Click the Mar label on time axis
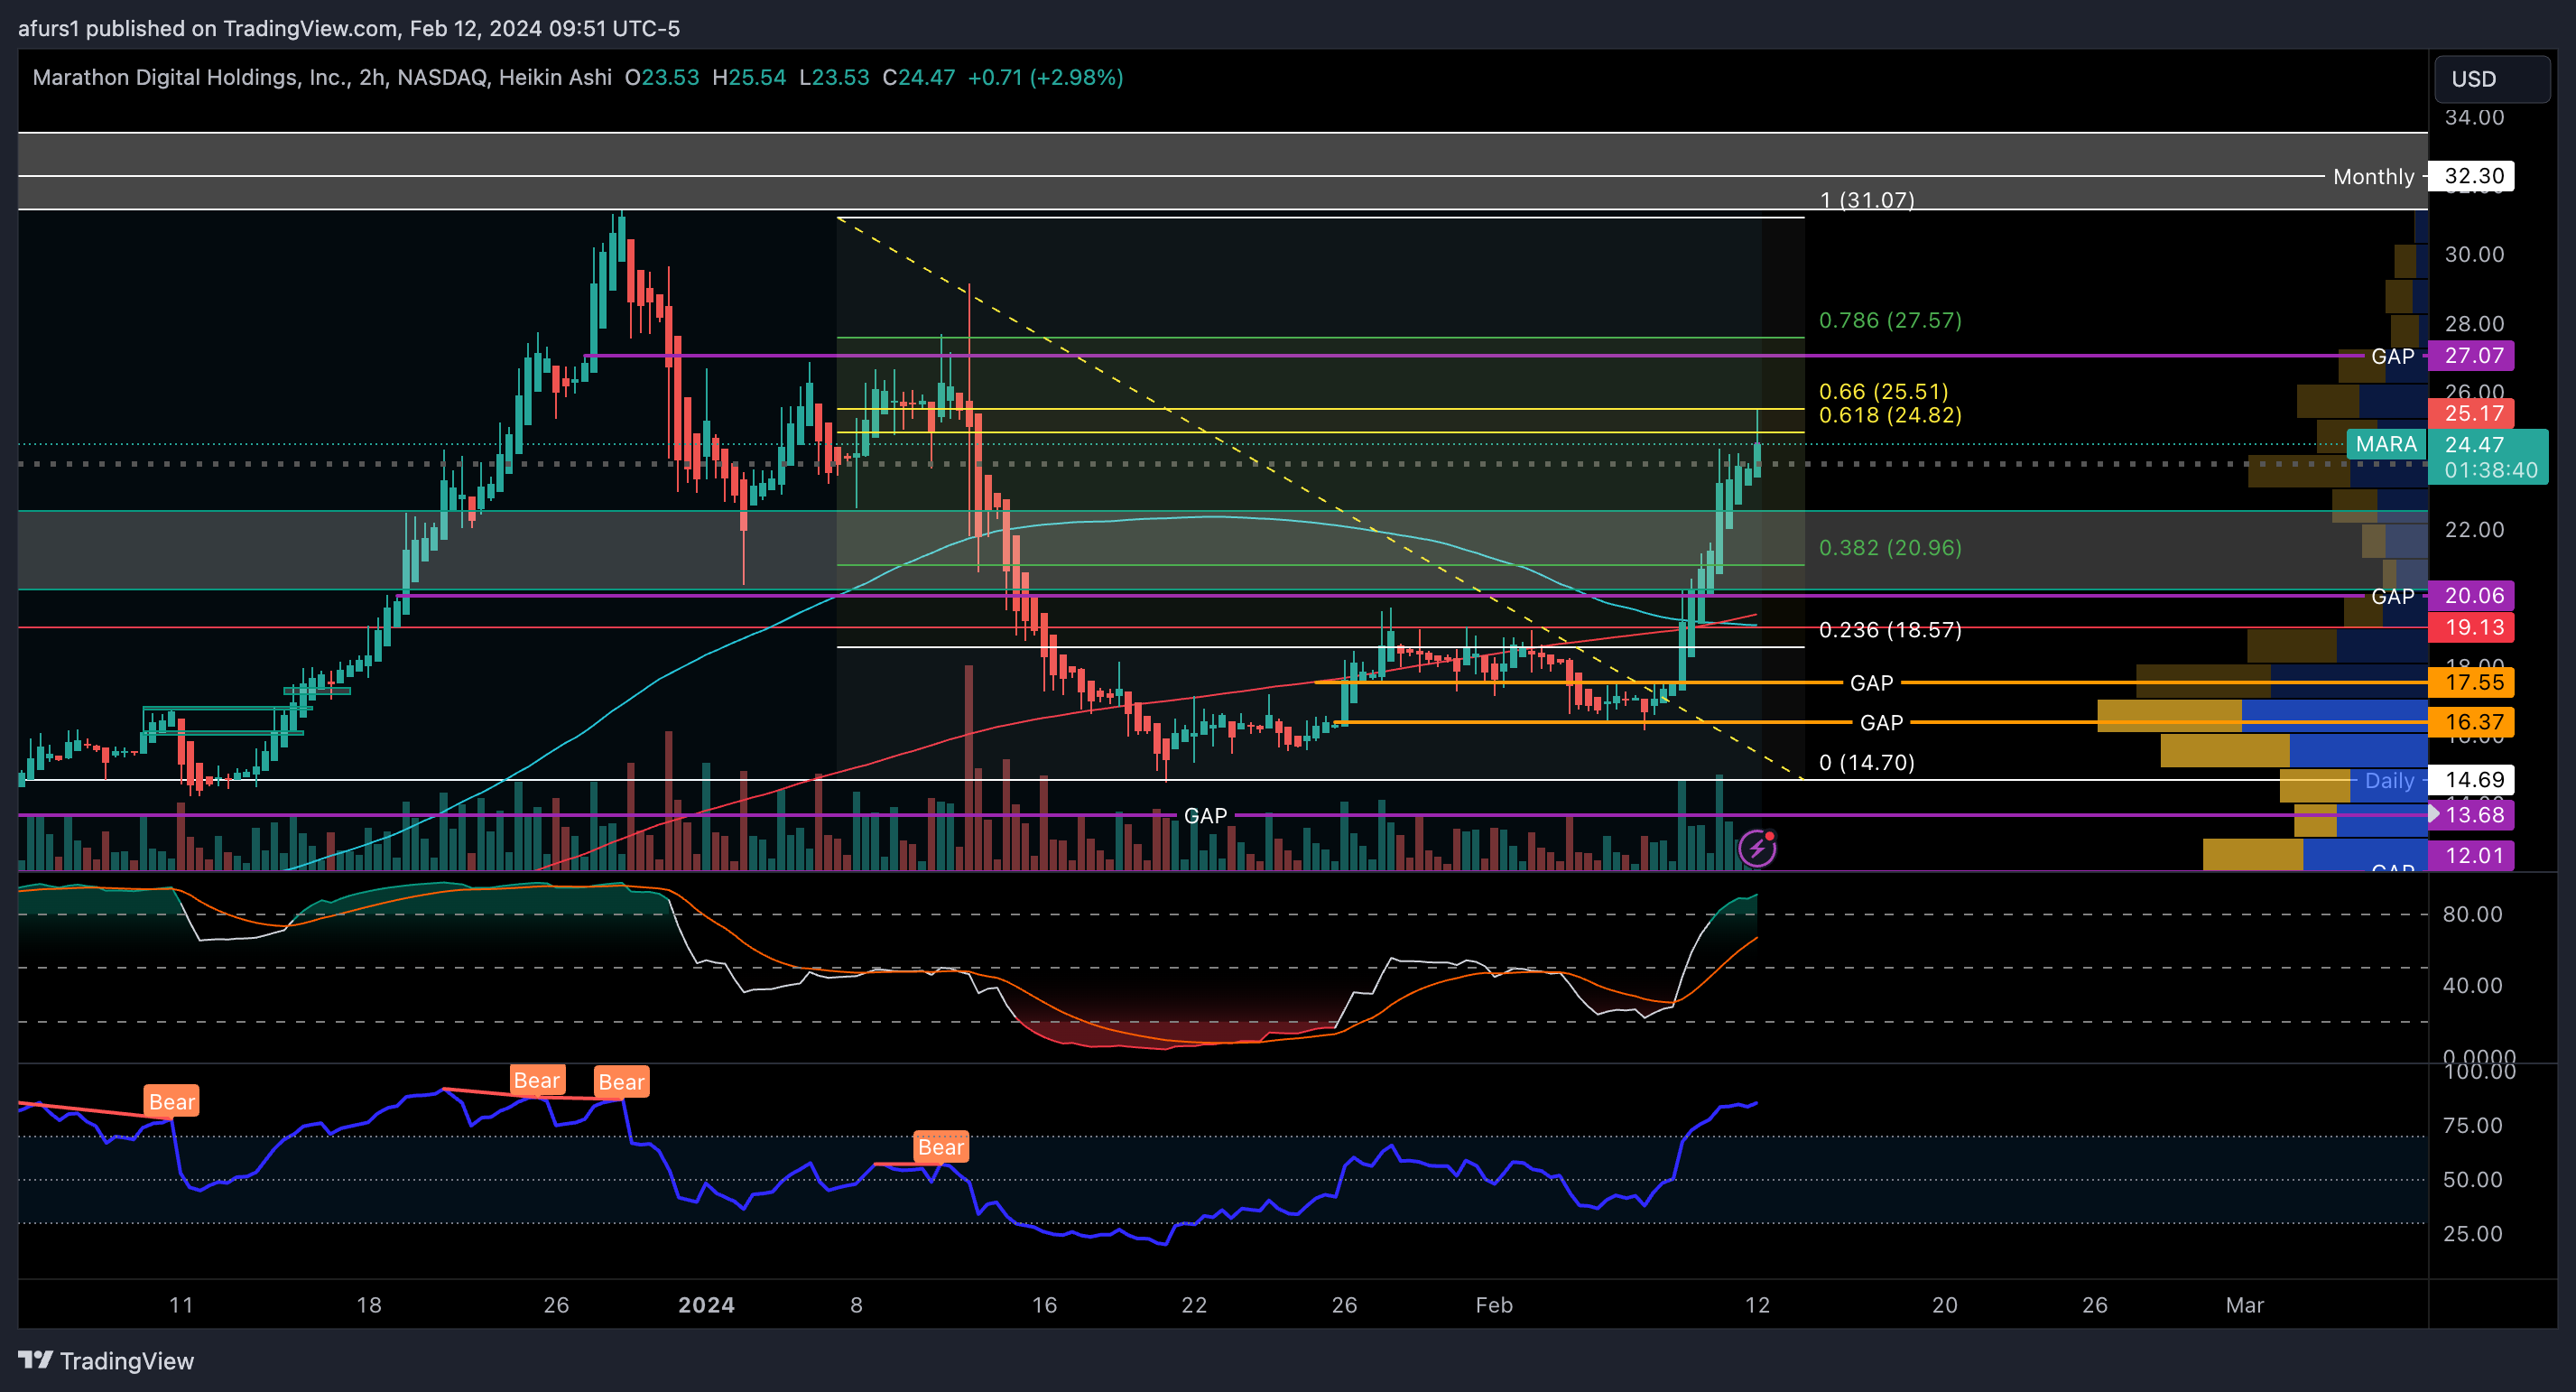 click(x=2244, y=1305)
